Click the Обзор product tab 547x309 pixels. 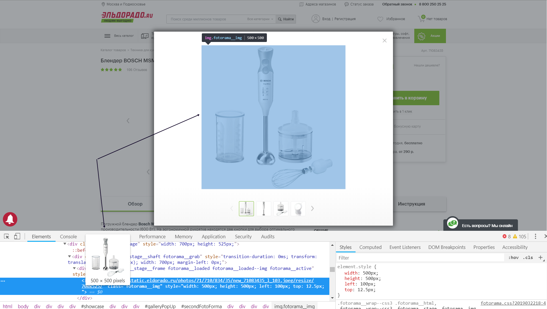pos(135,204)
